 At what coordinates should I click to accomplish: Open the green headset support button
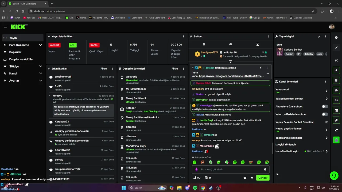coord(334,175)
